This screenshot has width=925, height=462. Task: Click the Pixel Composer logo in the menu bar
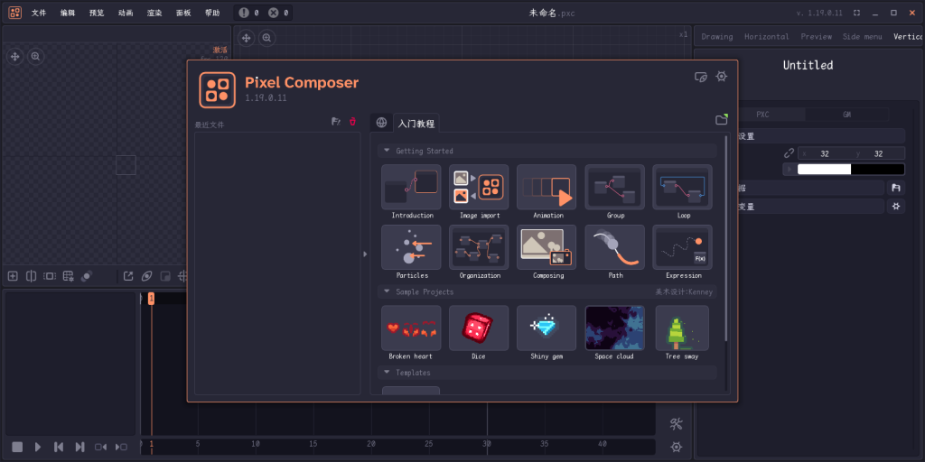(x=14, y=13)
